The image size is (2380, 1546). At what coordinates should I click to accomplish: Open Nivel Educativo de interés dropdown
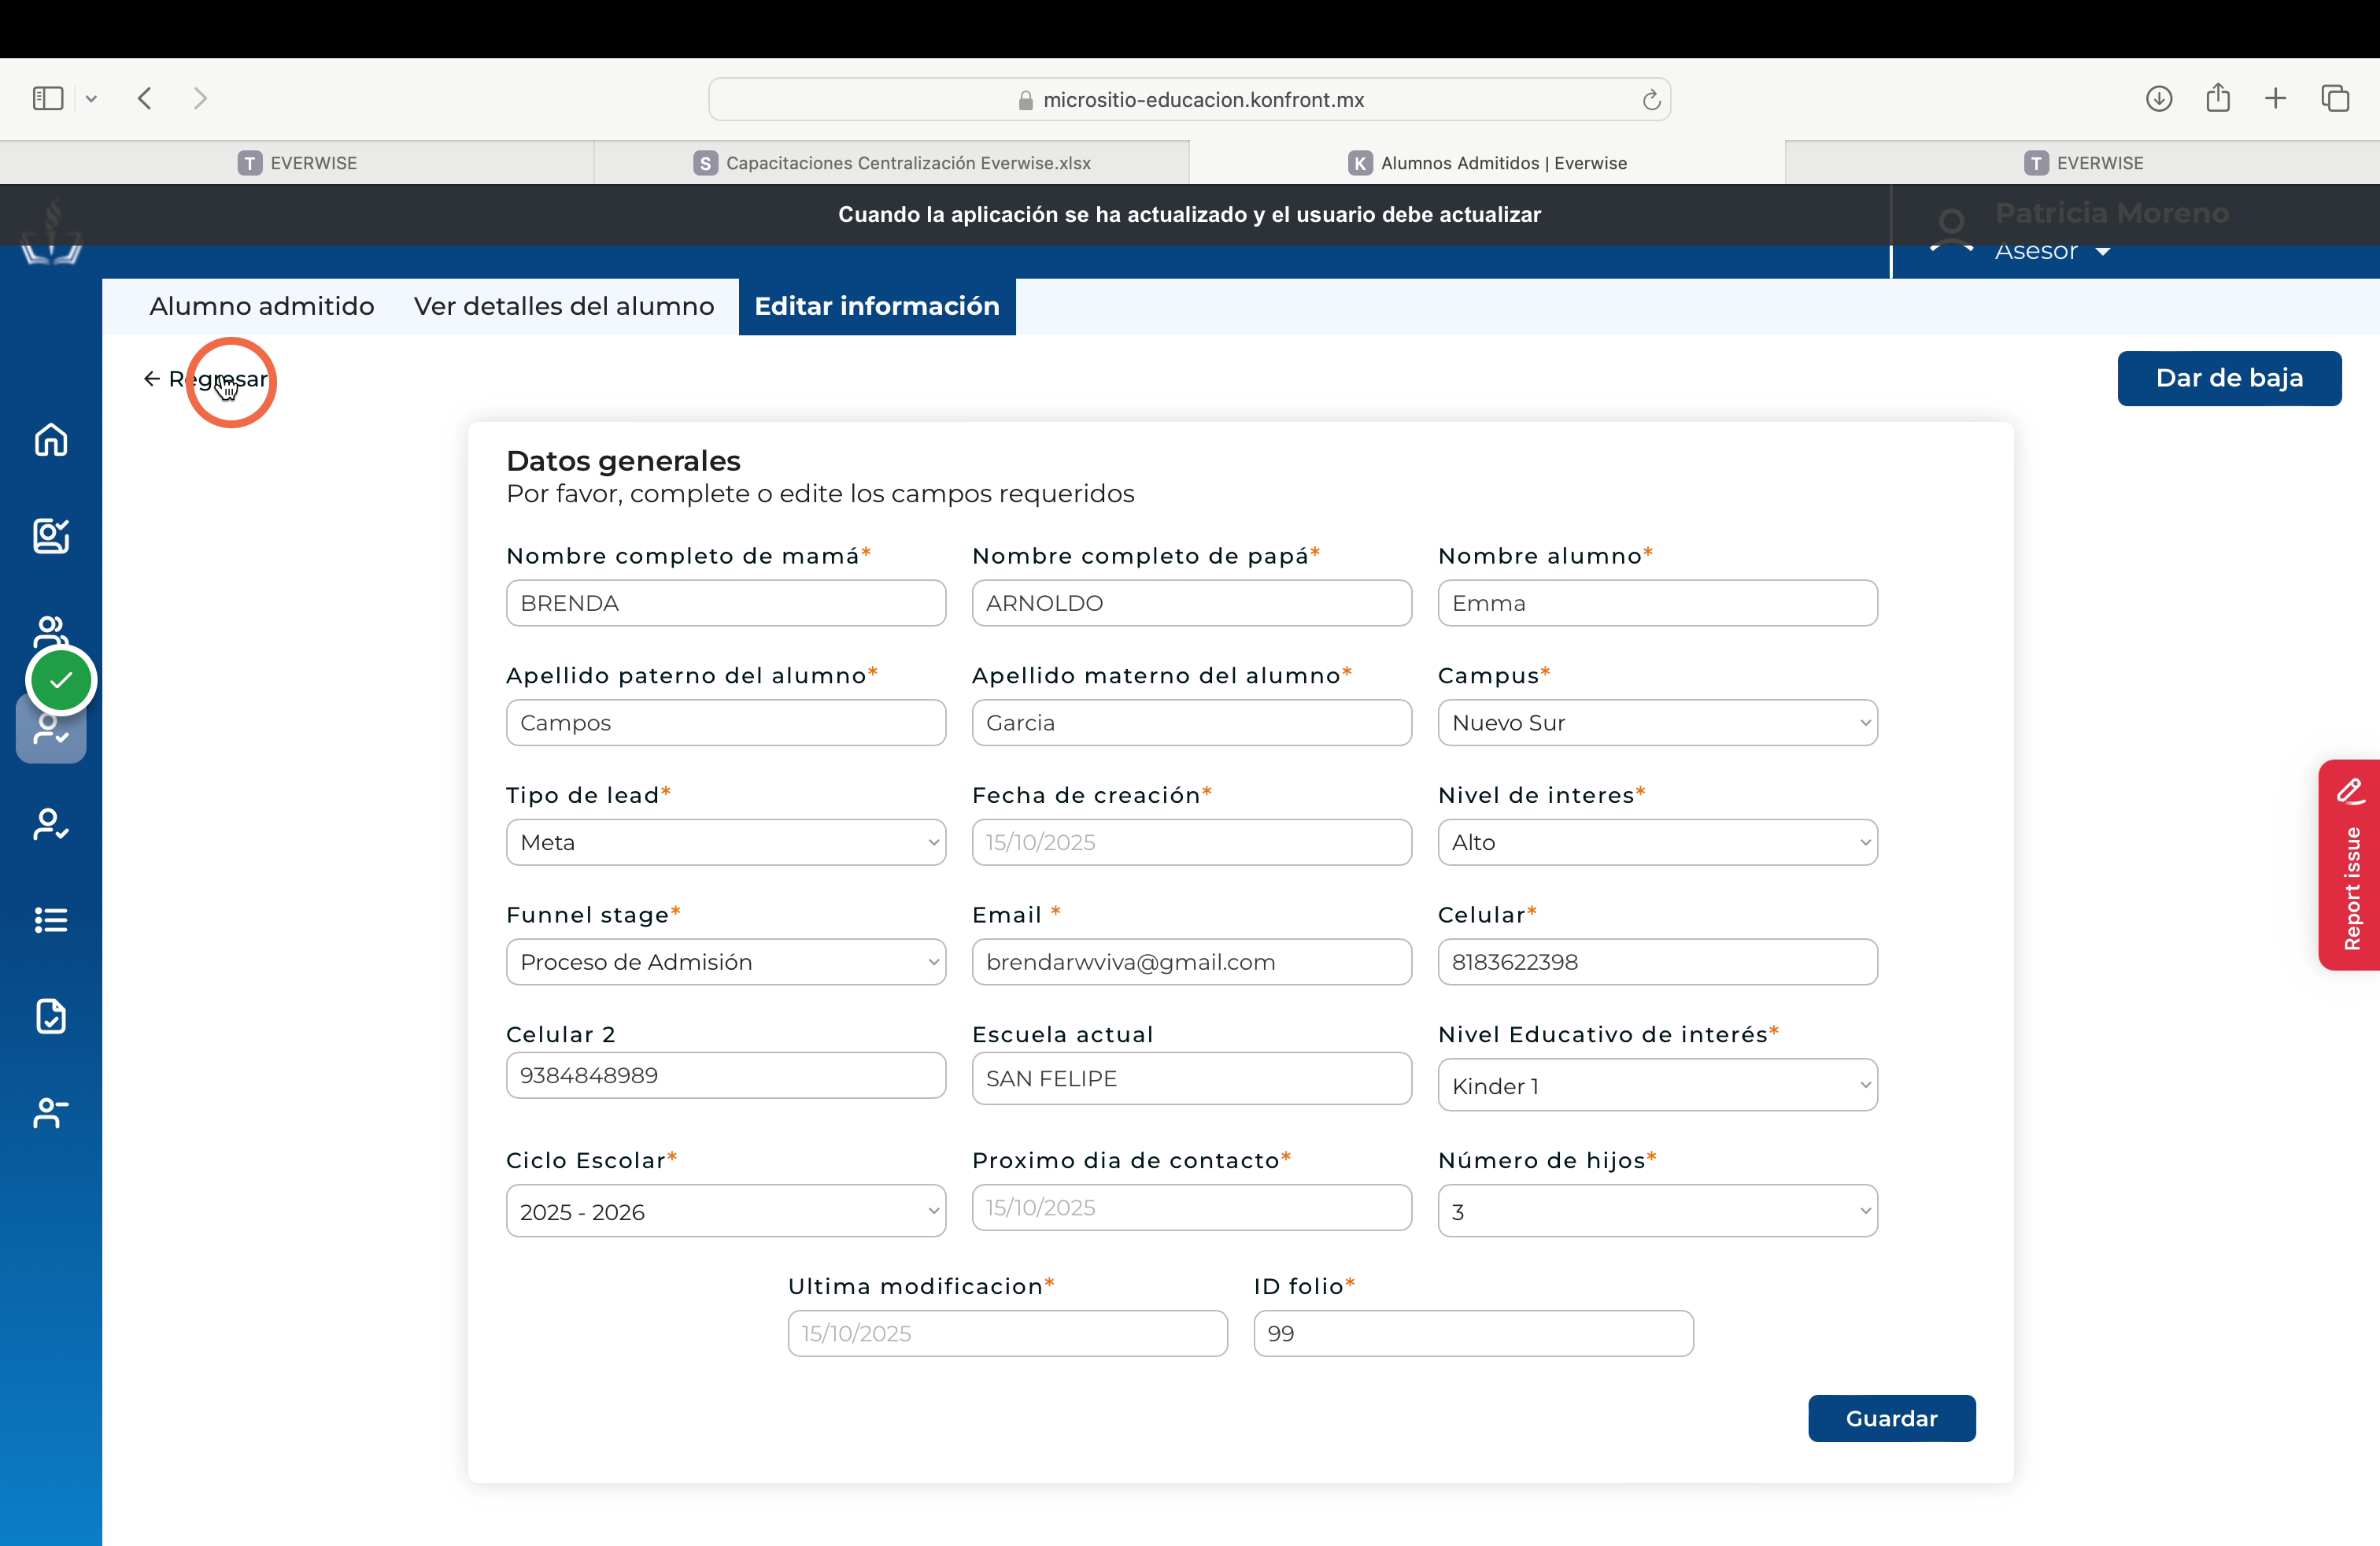(1657, 1085)
